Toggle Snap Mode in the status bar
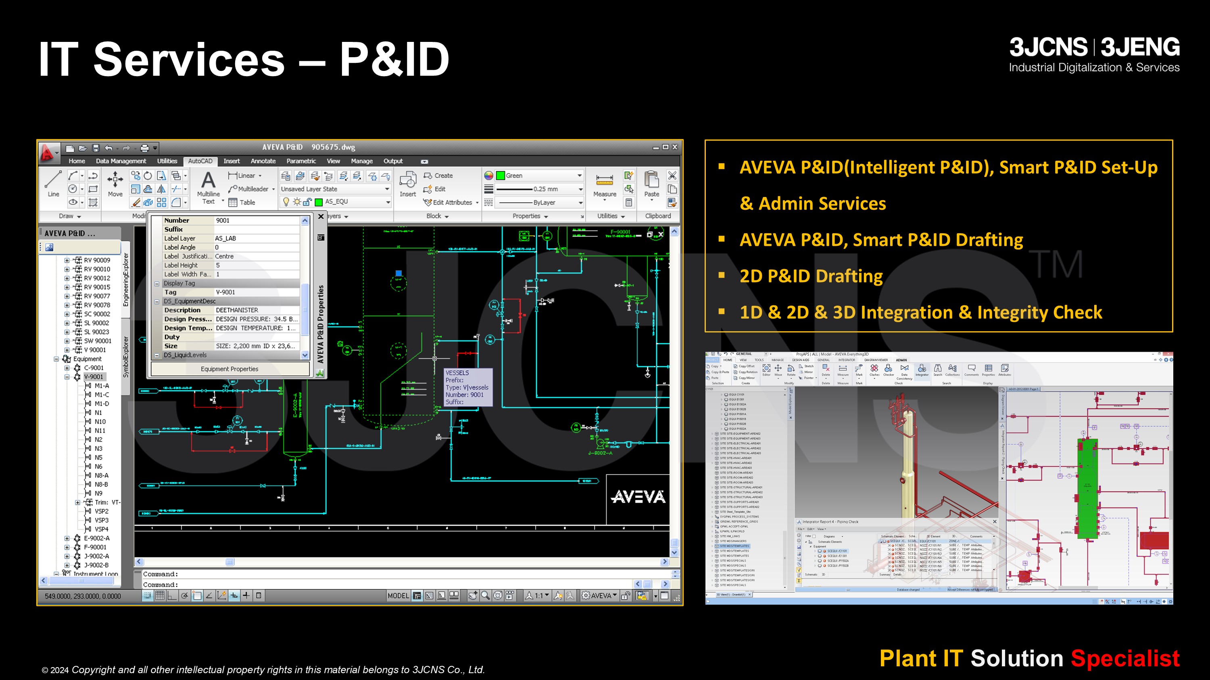Viewport: 1210px width, 680px height. pyautogui.click(x=148, y=595)
